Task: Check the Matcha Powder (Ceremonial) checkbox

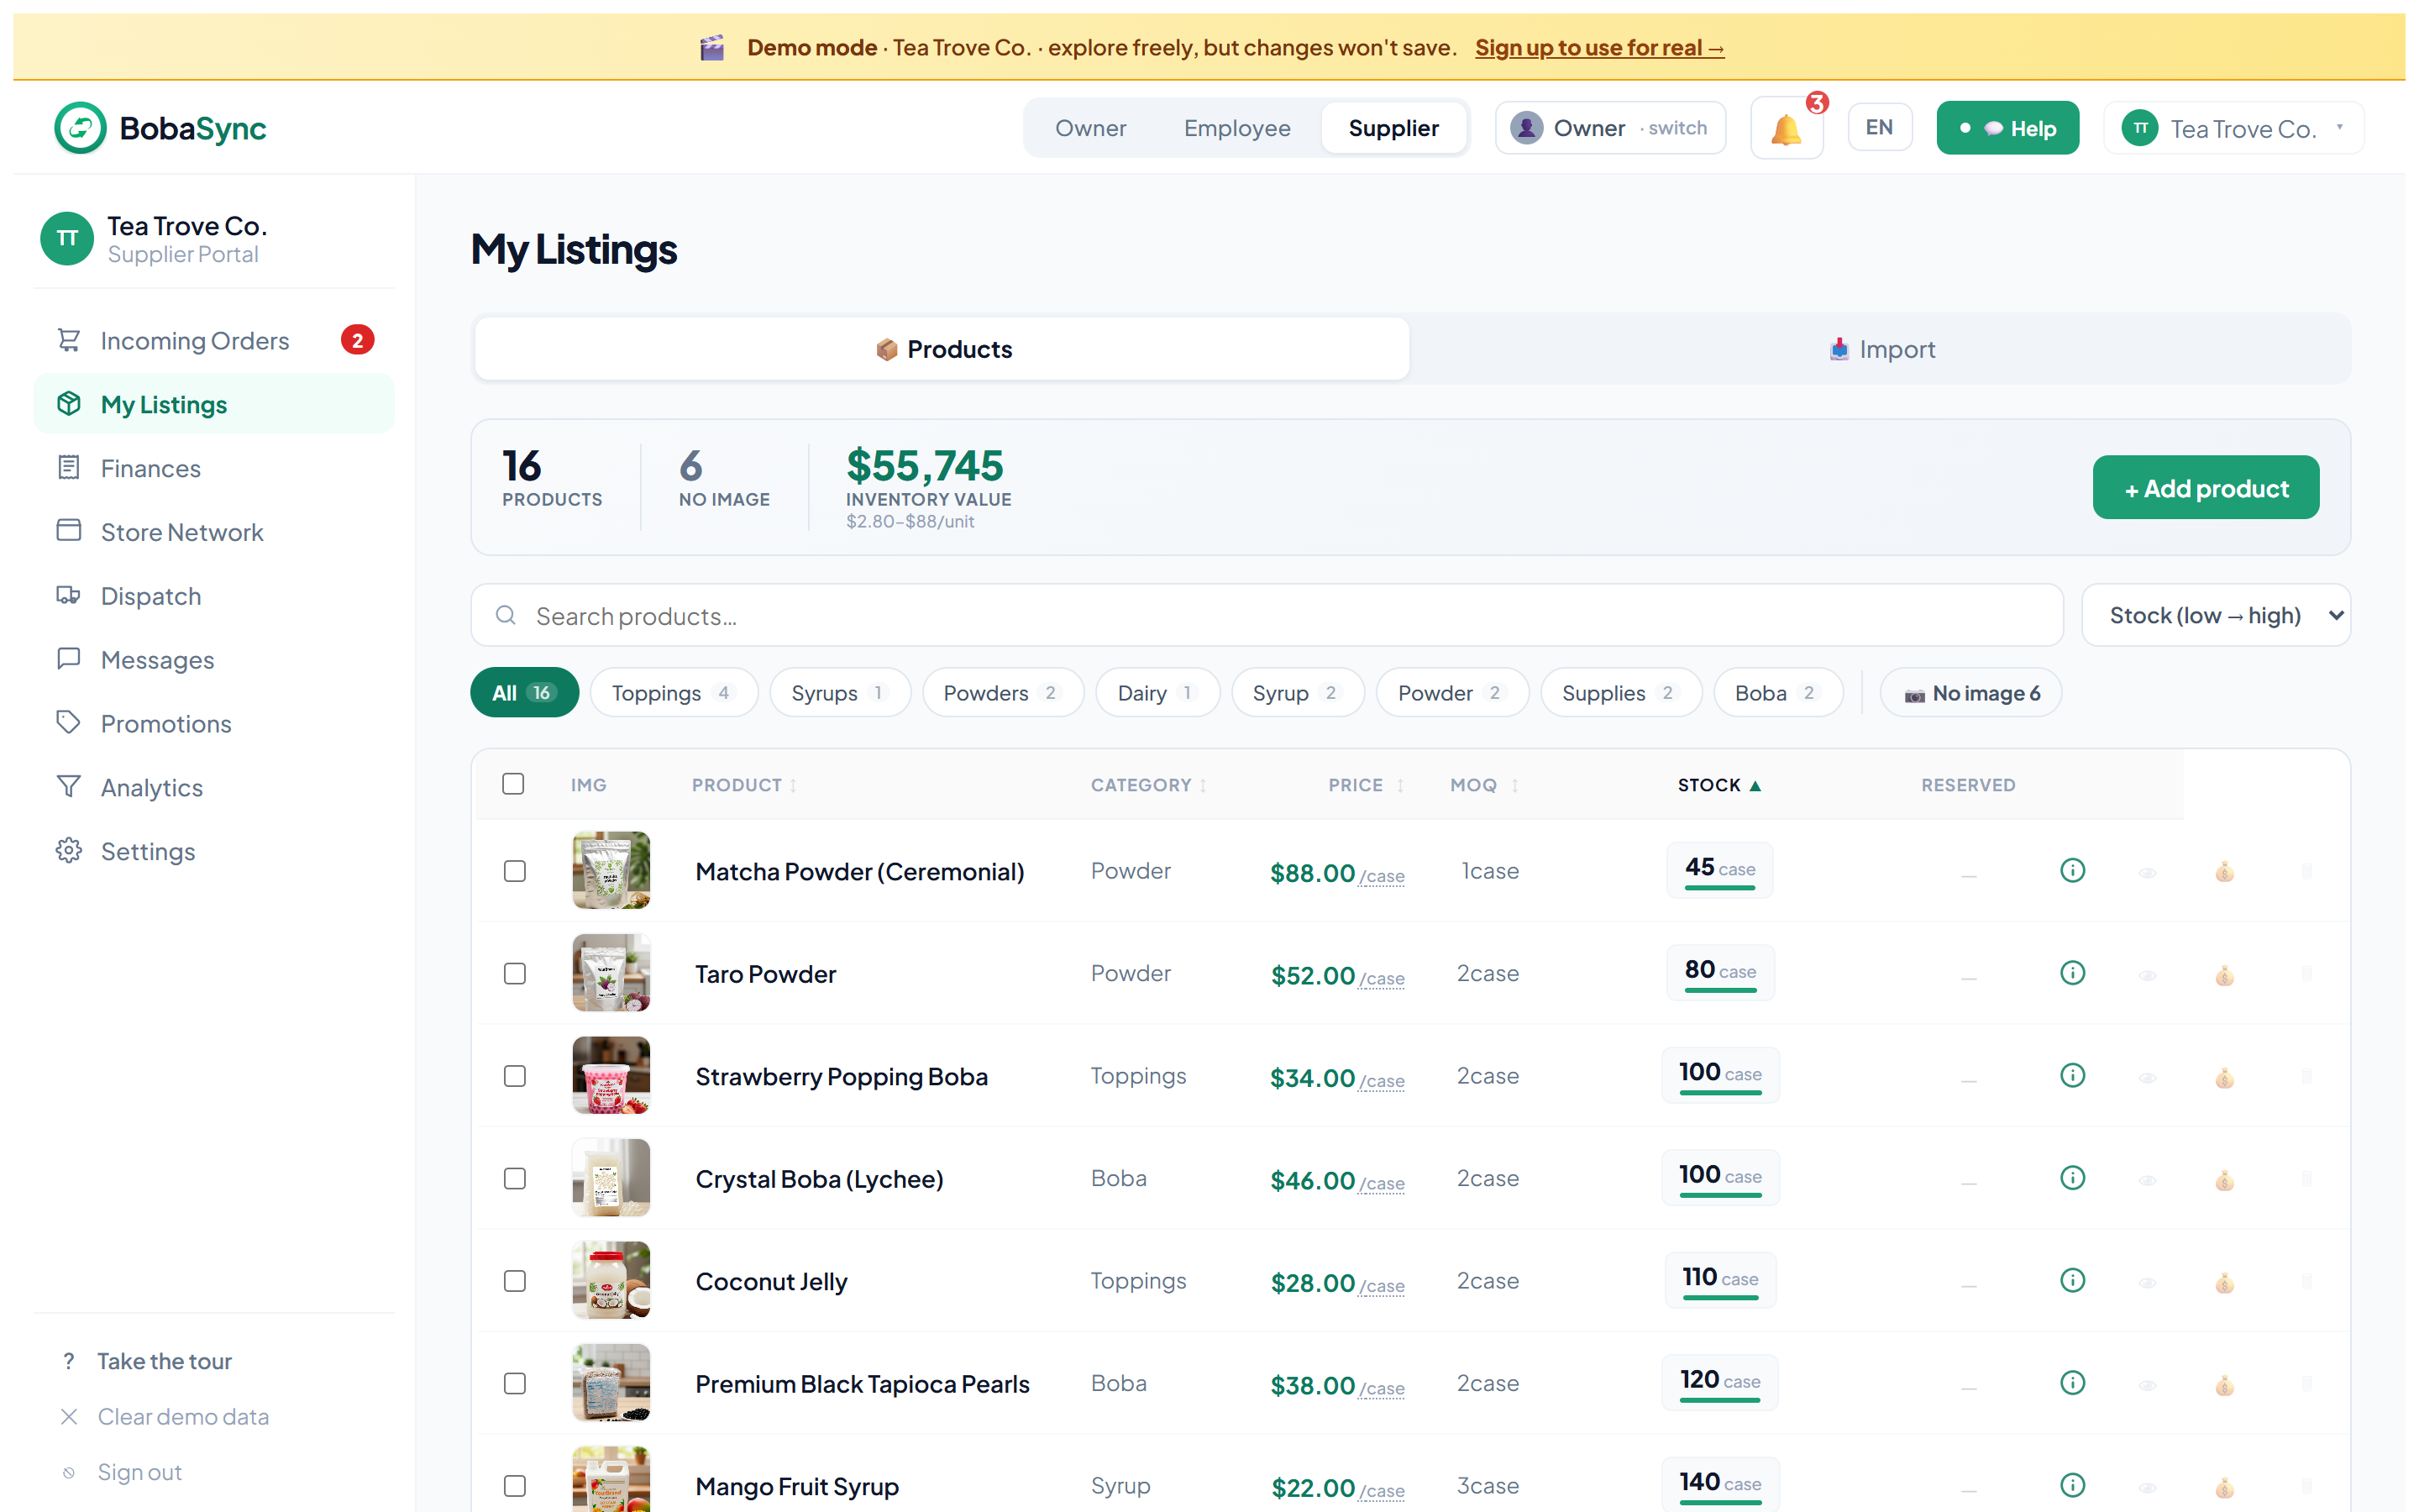Action: point(515,871)
